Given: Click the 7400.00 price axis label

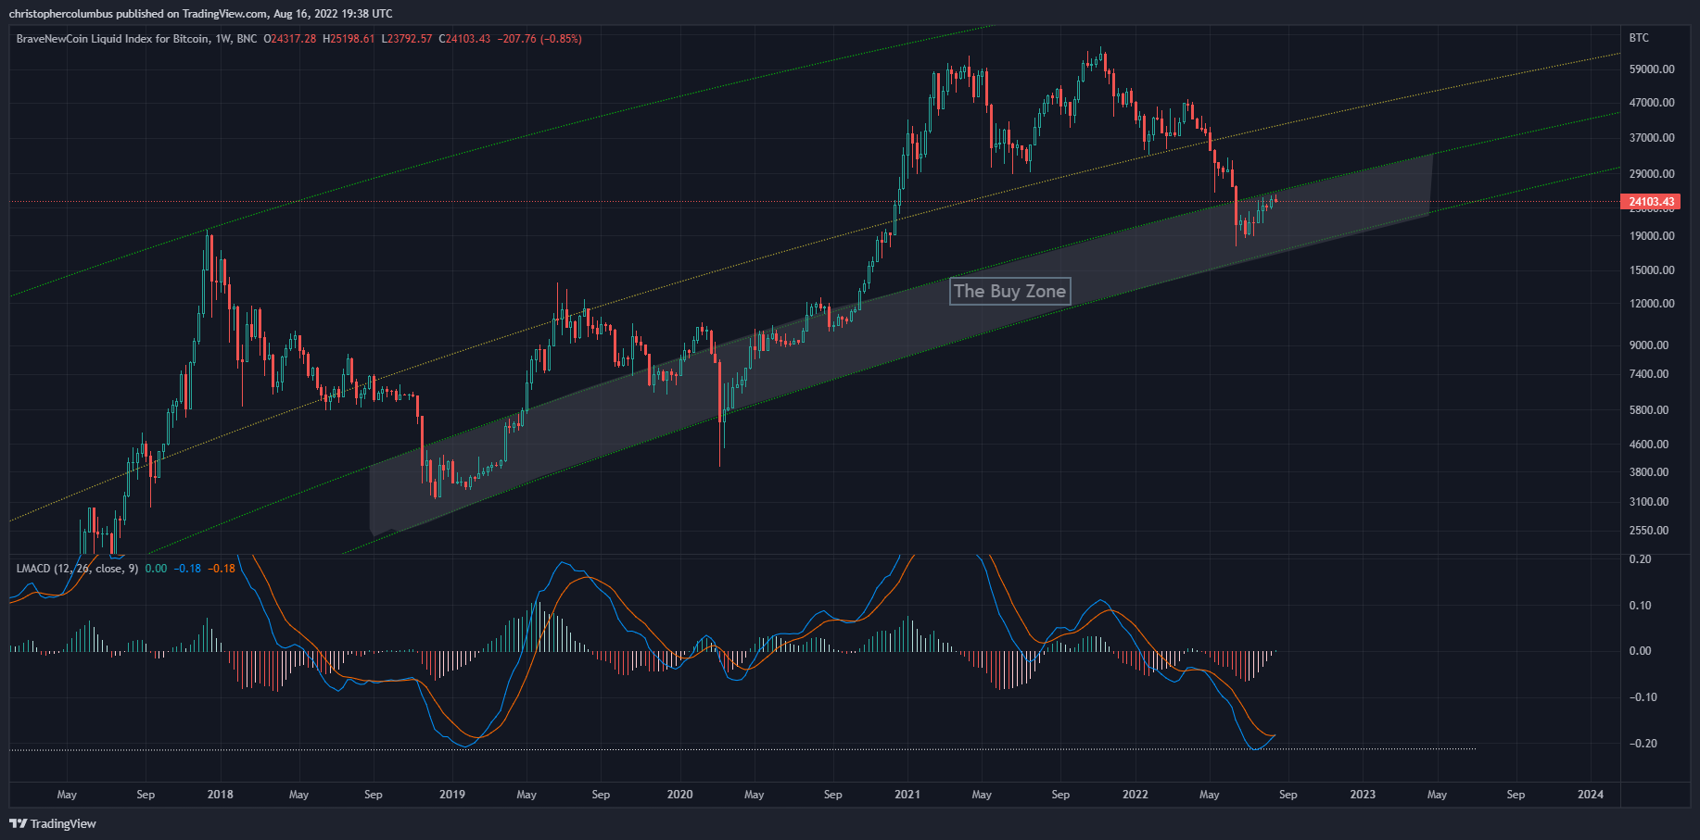Looking at the screenshot, I should pyautogui.click(x=1649, y=374).
